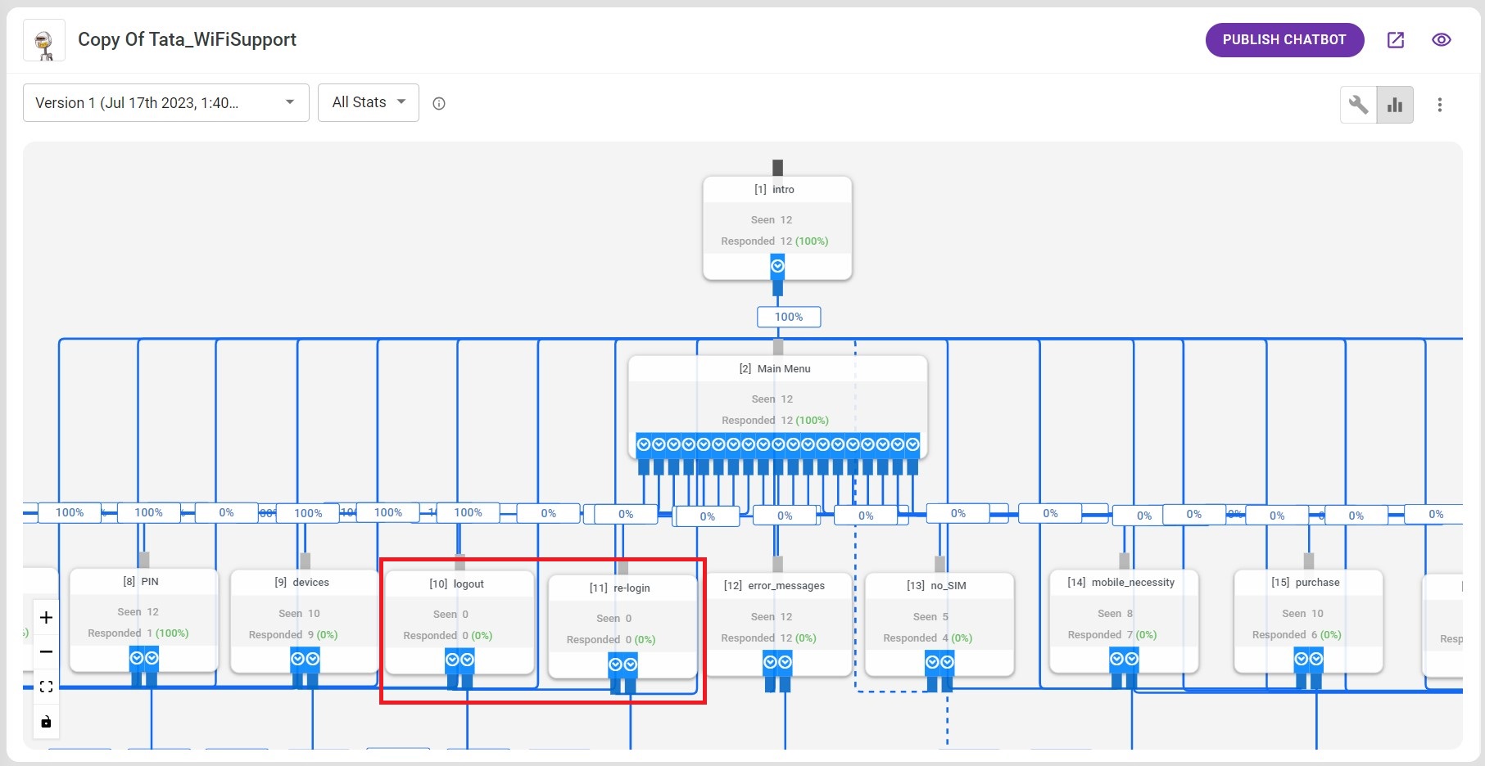This screenshot has width=1485, height=766.
Task: Click right output connector of devices node
Action: click(x=312, y=659)
